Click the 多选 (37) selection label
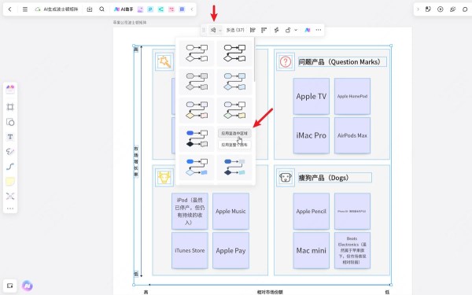 coord(235,30)
